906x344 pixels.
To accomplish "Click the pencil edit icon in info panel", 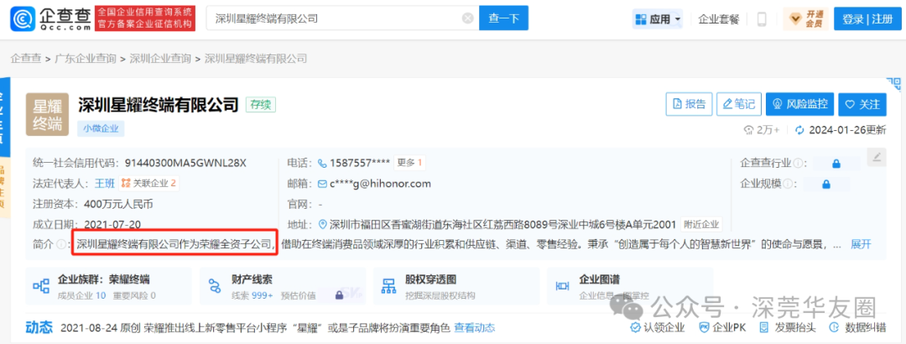I will click(877, 157).
